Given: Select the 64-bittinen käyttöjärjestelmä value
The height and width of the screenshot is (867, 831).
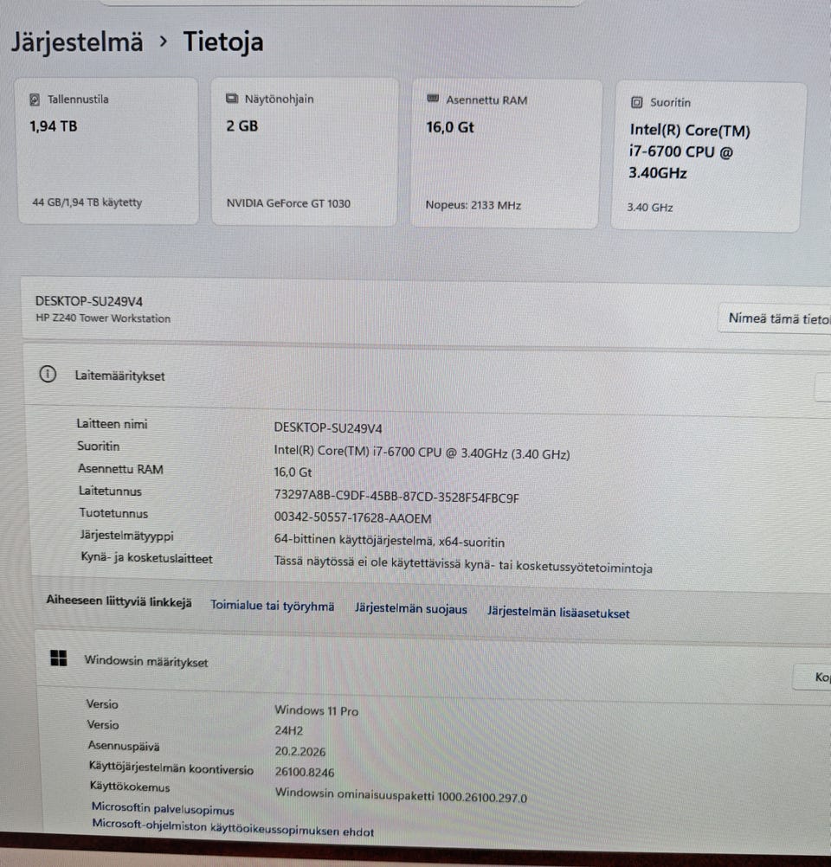Looking at the screenshot, I should (x=389, y=541).
